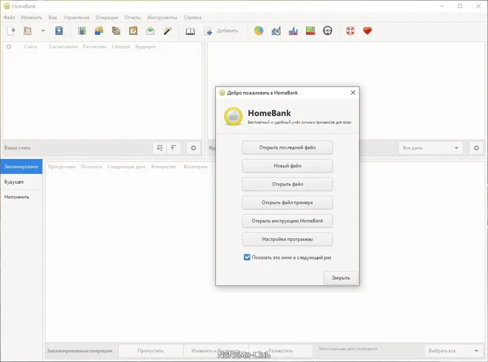Click the Согласовано column header

point(63,46)
